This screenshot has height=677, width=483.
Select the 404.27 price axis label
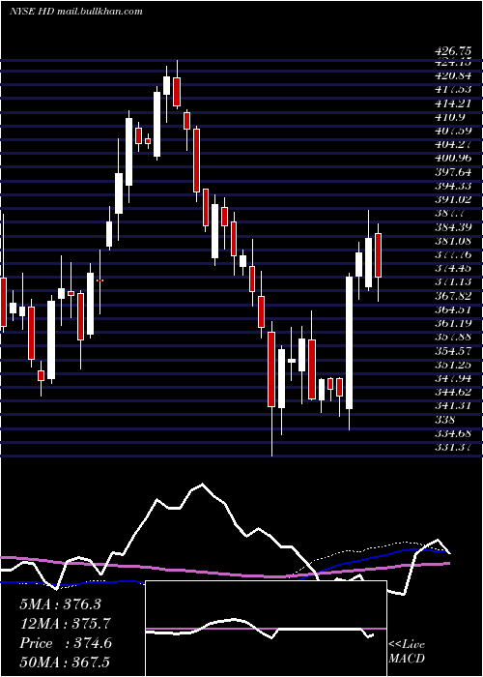(453, 144)
